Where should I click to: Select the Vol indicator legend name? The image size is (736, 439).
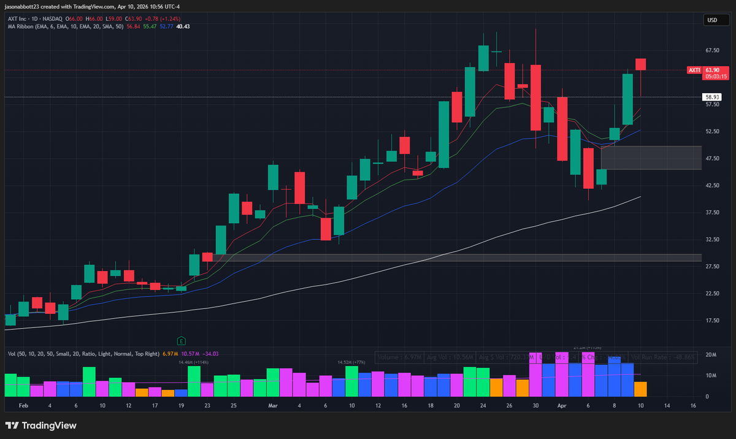pos(82,354)
